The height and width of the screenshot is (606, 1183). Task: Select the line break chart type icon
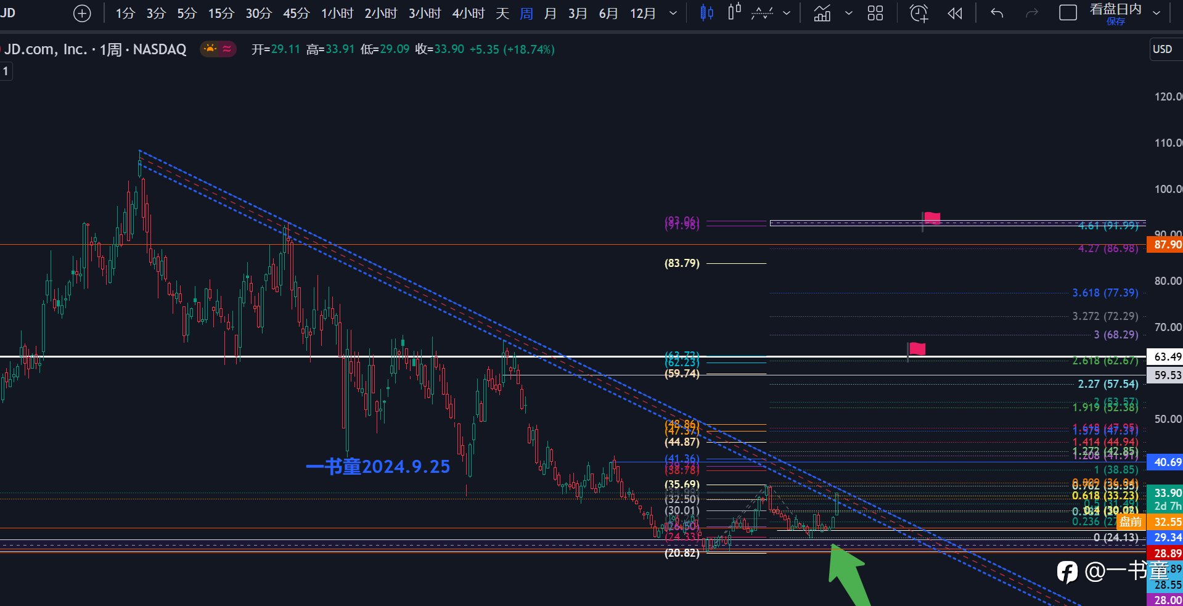click(x=763, y=13)
